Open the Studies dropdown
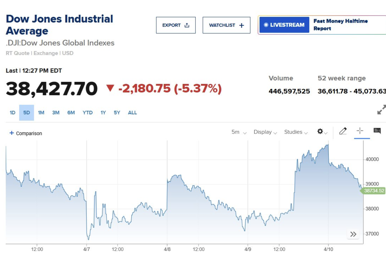This screenshot has width=386, height=258. pyautogui.click(x=296, y=132)
